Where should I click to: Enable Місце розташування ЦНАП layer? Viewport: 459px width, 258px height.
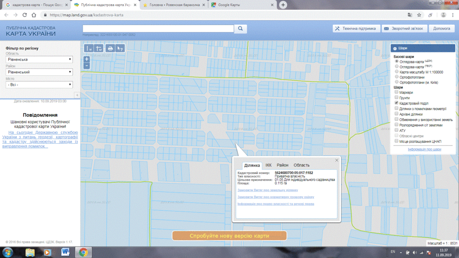397,141
